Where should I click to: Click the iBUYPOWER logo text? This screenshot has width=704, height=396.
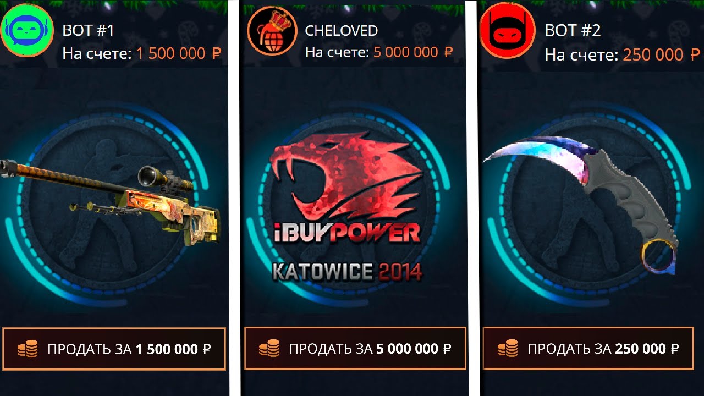347,233
